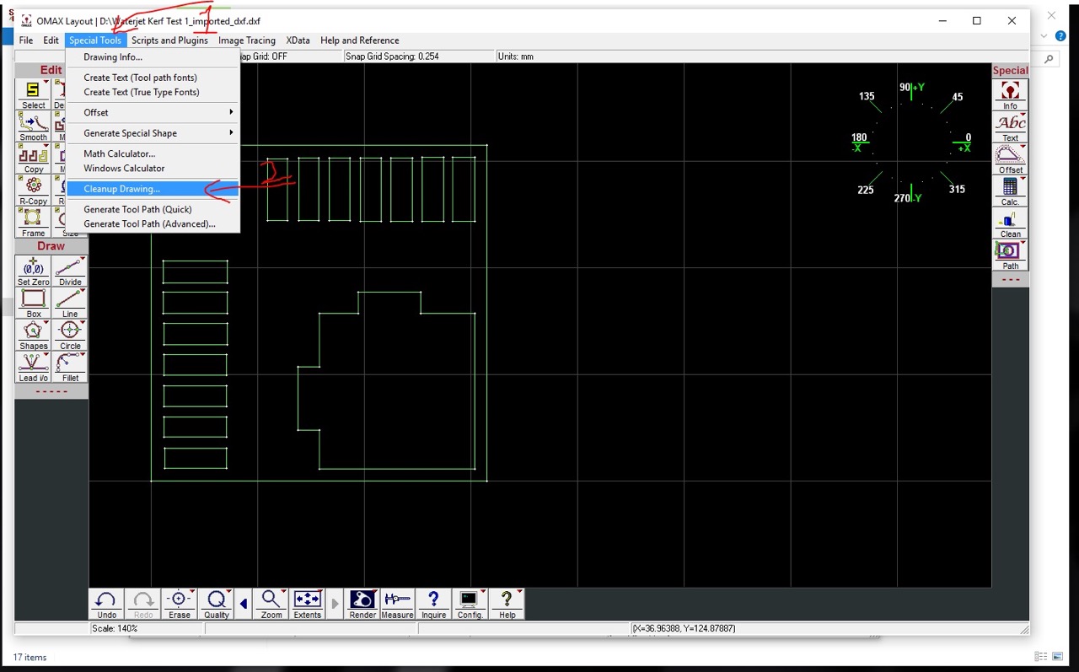Open the Shapes tool
1079x672 pixels.
34,336
